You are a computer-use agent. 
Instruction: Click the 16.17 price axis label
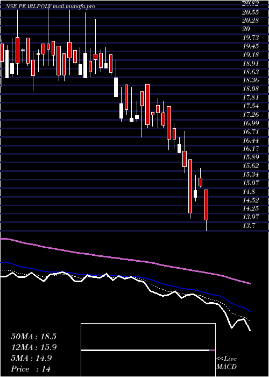tap(251, 149)
